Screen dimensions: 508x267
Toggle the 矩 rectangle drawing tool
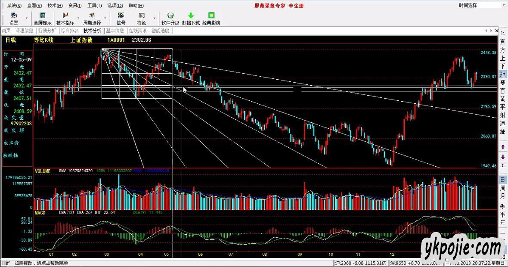(x=502, y=75)
